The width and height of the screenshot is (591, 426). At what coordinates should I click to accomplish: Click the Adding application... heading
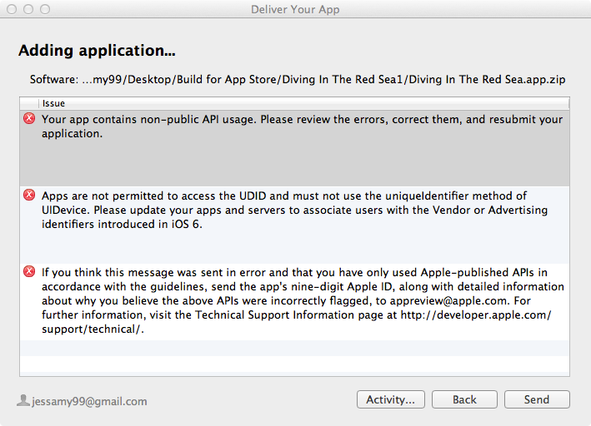[x=97, y=51]
